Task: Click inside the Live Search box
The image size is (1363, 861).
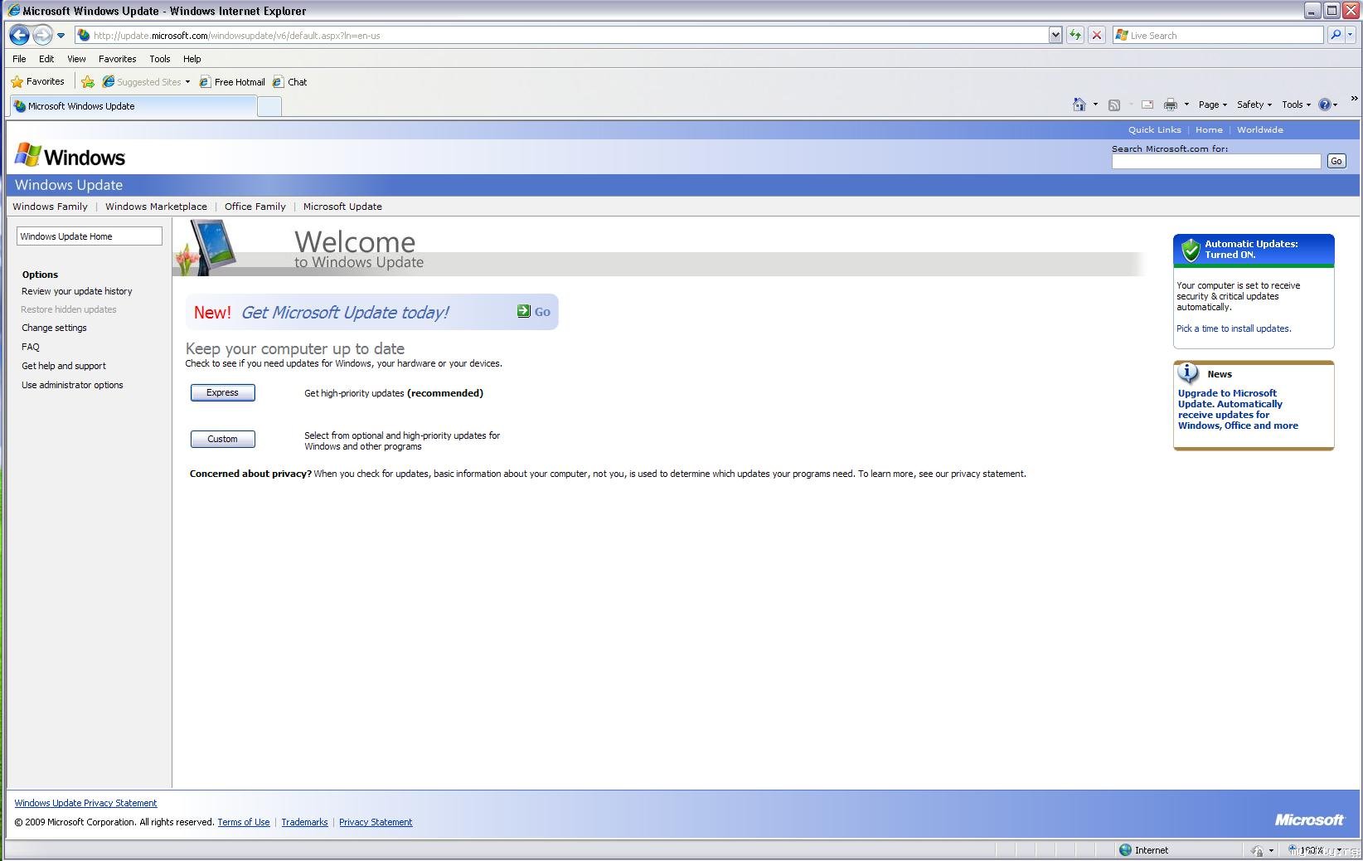Action: [1219, 36]
